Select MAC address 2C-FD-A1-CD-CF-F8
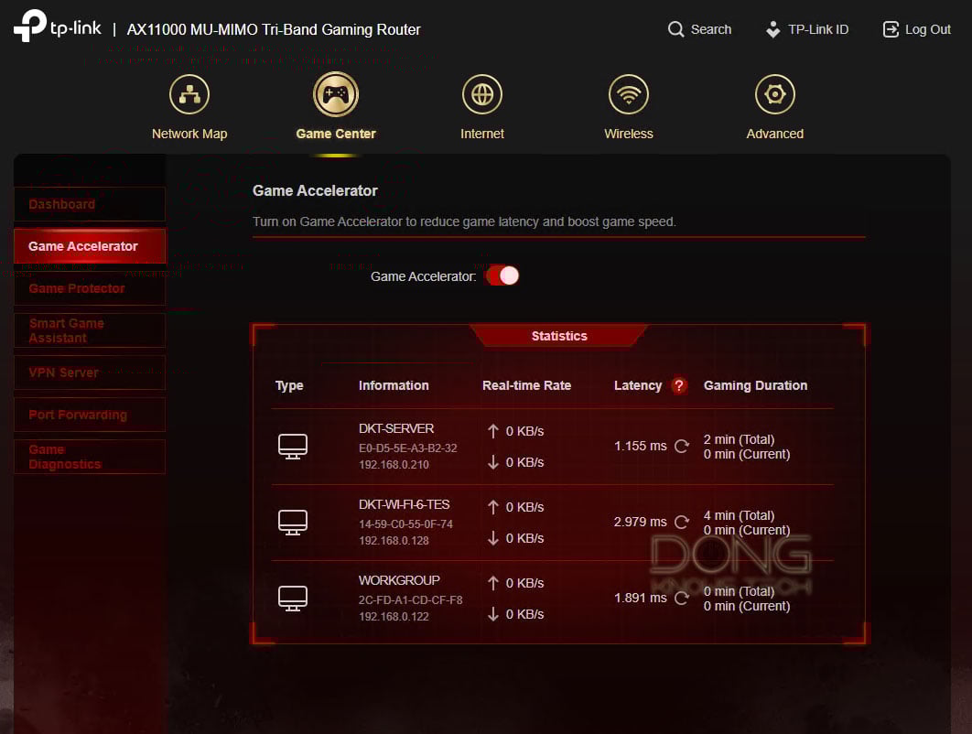The width and height of the screenshot is (972, 734). click(x=410, y=600)
